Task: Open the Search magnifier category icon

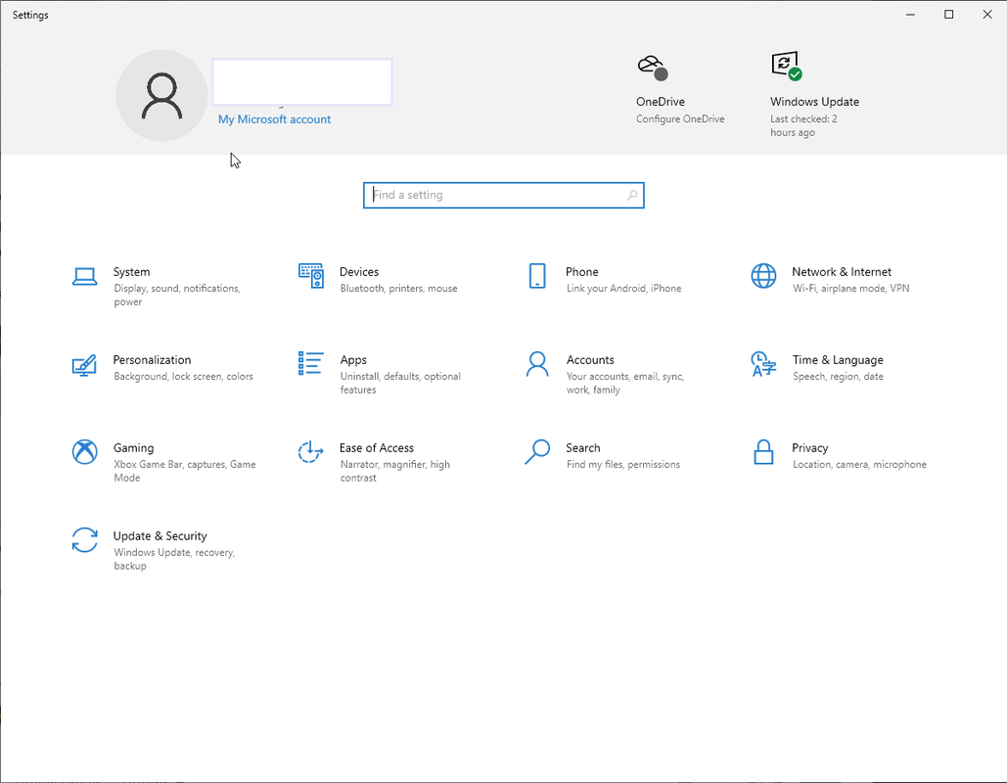Action: click(x=537, y=451)
